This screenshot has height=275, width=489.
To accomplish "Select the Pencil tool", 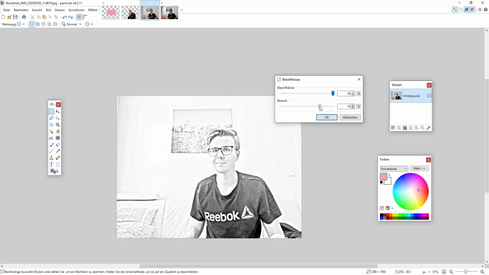I will [x=51, y=151].
